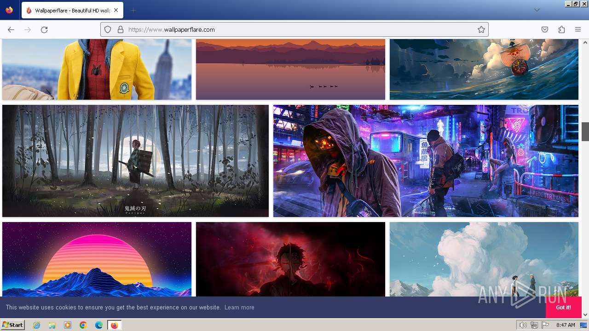Launch Google Chrome from the taskbar
The width and height of the screenshot is (589, 331).
83,325
